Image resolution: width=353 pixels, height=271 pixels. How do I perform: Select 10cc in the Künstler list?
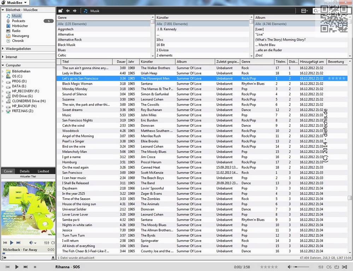[202, 40]
